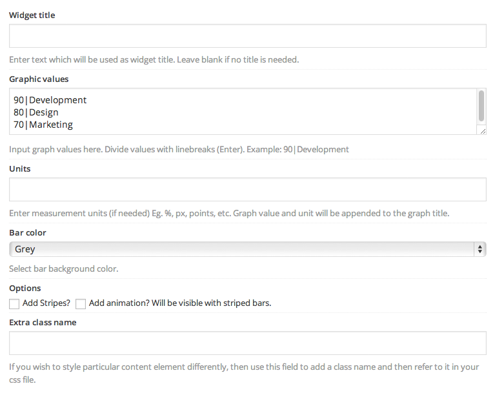
Task: Click the 'Add animation?' label text
Action: pos(119,303)
